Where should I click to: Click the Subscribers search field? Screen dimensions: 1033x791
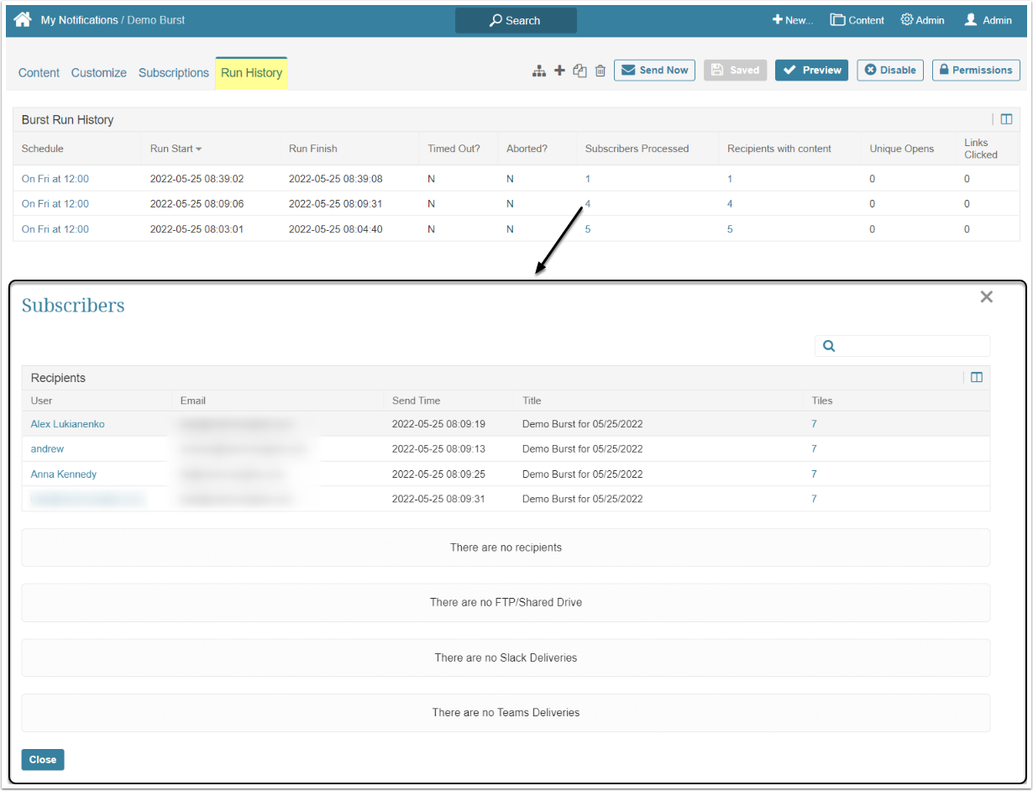911,346
